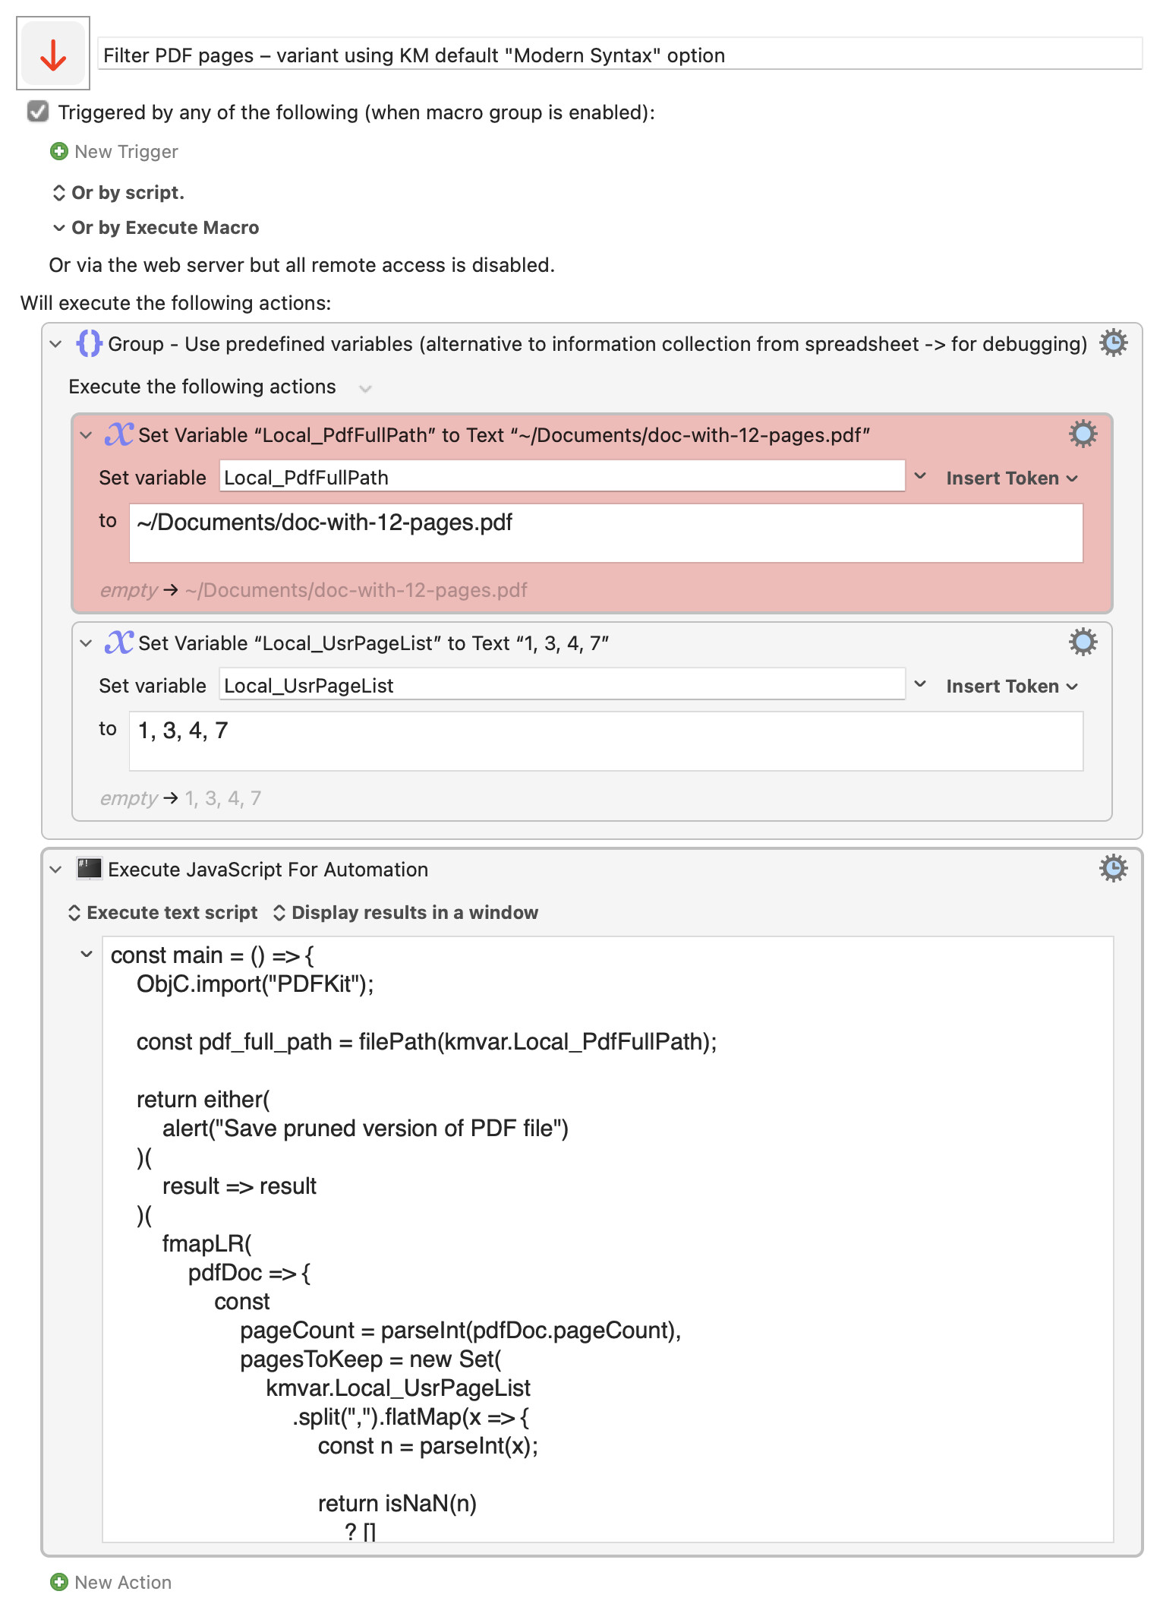Click 'alert("Save pruned version of PDF file")' line
This screenshot has width=1160, height=1607.
[x=365, y=1129]
